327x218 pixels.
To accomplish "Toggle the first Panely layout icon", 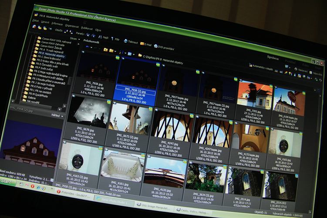I will [x=88, y=35].
